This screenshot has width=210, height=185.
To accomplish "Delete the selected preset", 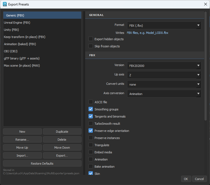I will click(x=62, y=140).
